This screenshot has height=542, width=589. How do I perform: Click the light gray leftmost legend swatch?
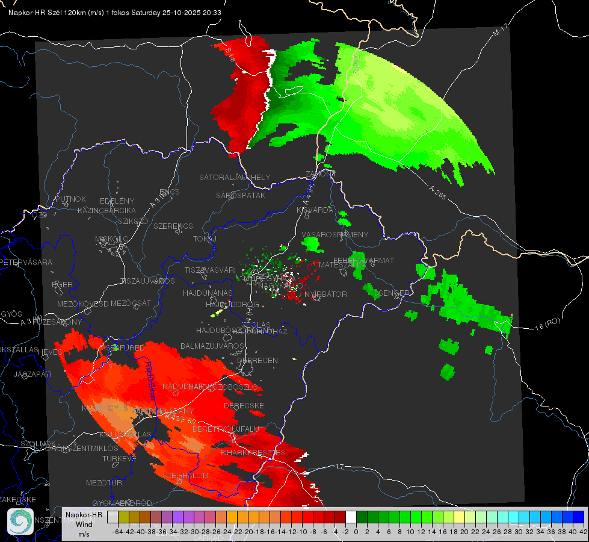(113, 517)
